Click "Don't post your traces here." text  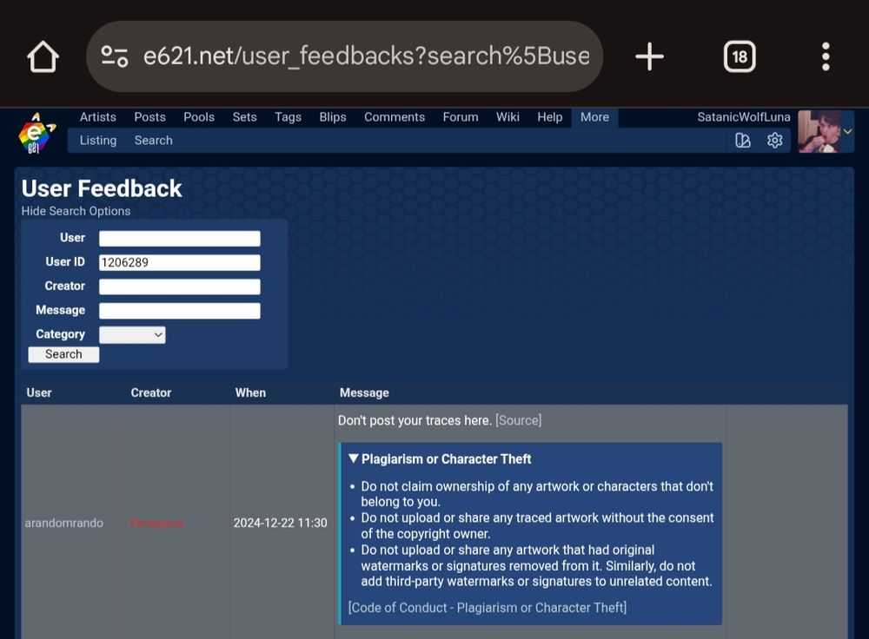point(415,420)
